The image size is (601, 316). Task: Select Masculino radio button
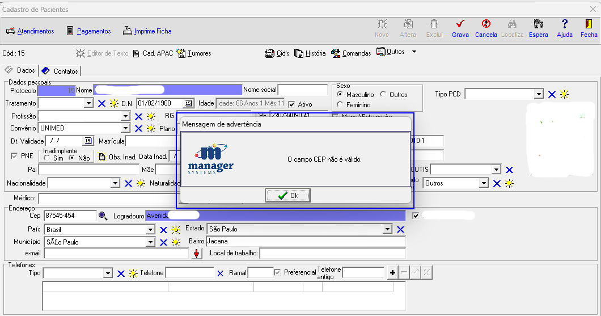340,94
